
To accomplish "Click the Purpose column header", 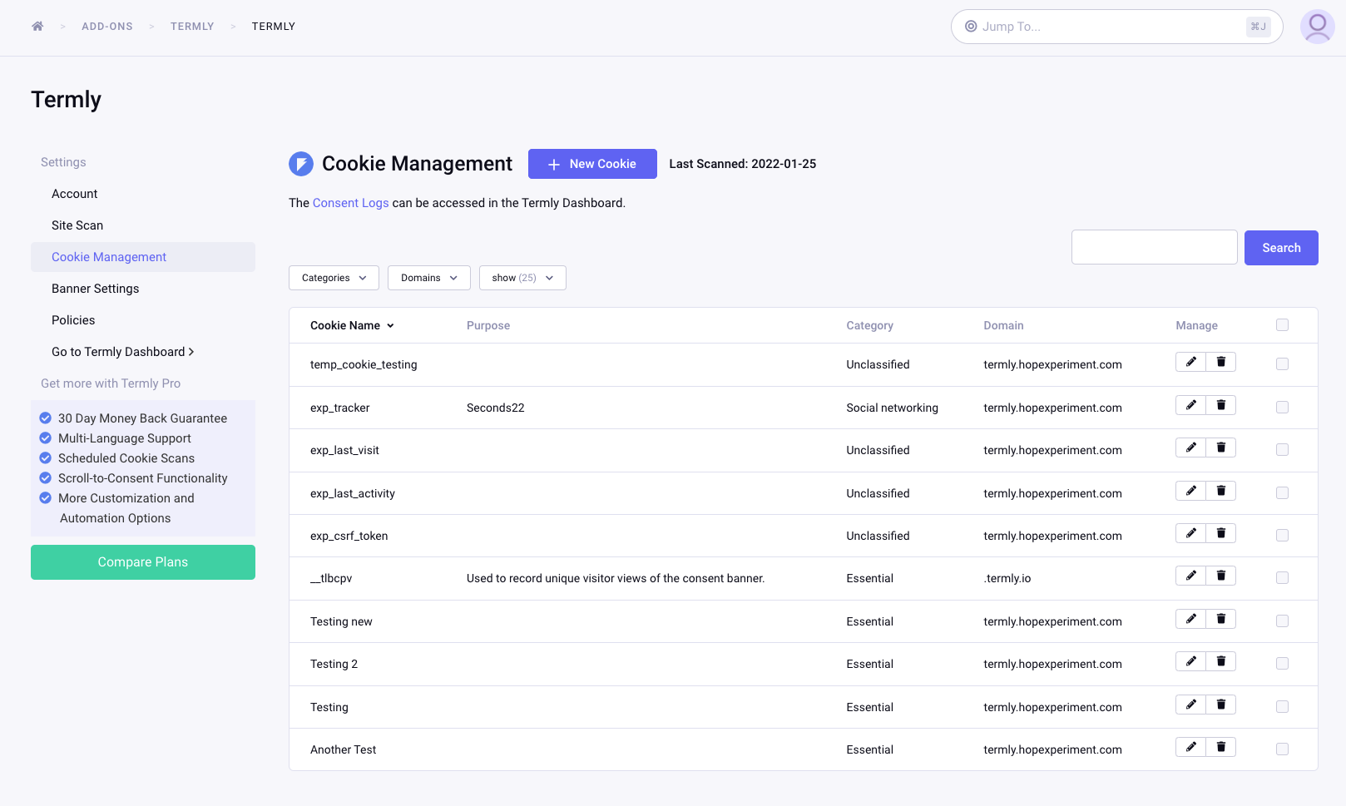I will (x=488, y=325).
